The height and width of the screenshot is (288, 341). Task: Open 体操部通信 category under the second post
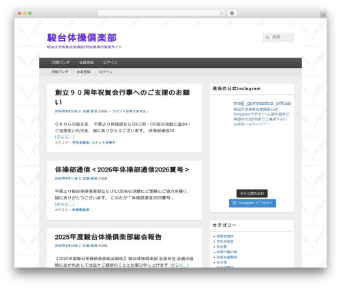click(80, 210)
